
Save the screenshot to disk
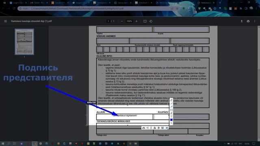[162, 128]
